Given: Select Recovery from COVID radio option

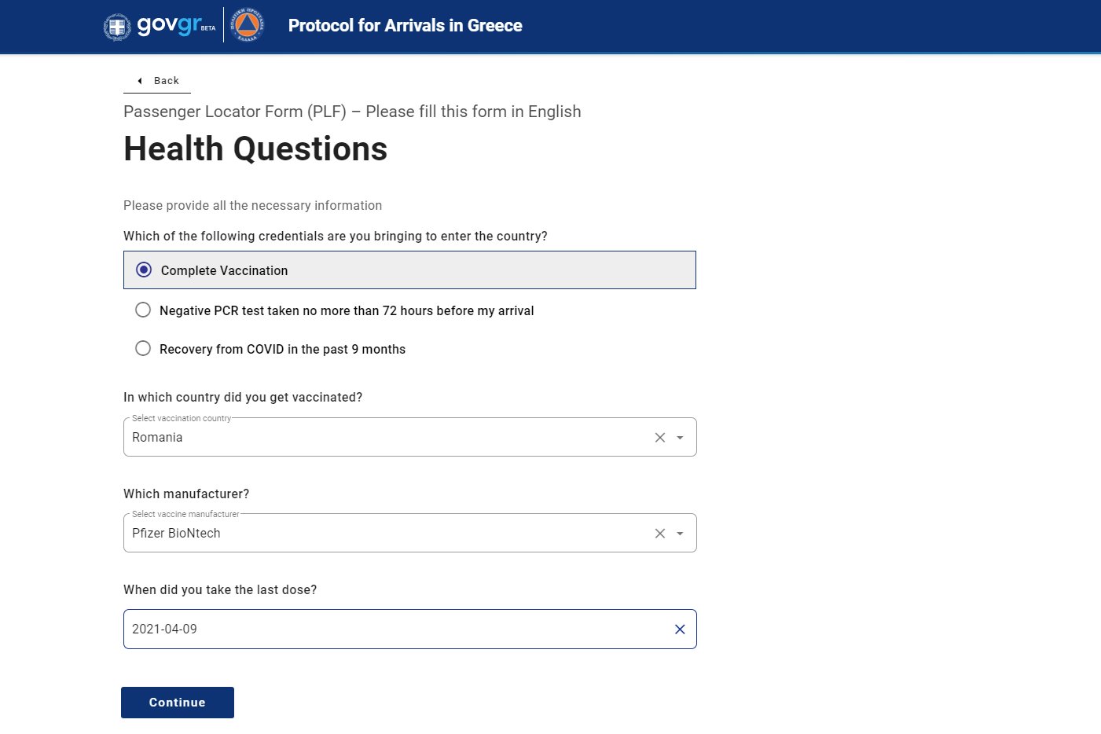Looking at the screenshot, I should [x=143, y=349].
